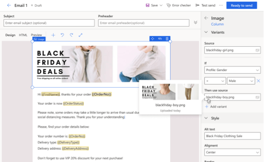
Task: Open the Alignment Center dropdown
Action: (x=232, y=152)
